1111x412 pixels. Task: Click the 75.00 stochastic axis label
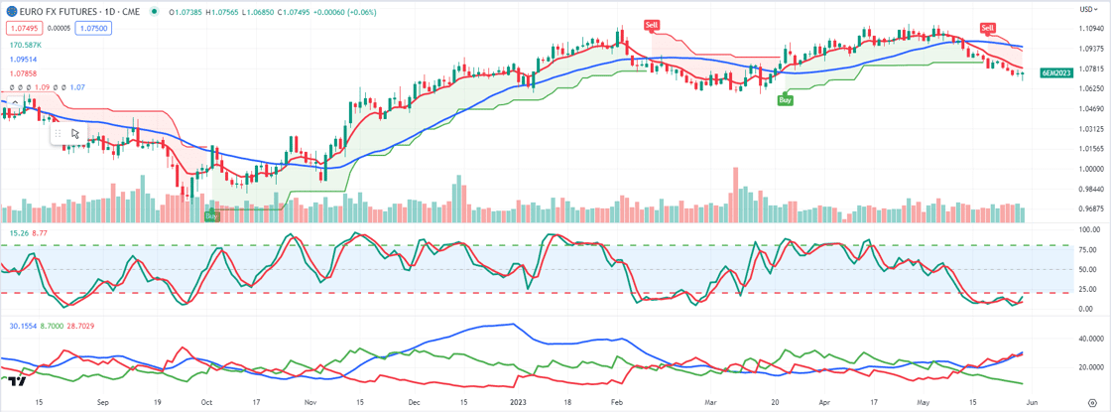(x=1089, y=249)
